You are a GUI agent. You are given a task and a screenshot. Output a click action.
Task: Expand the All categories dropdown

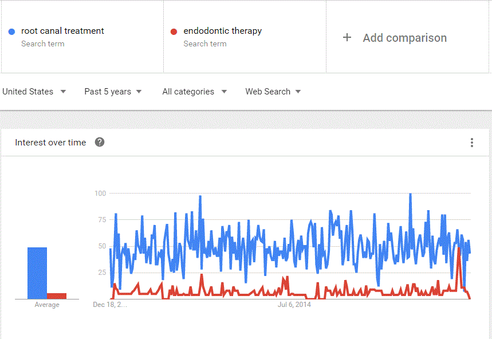tap(195, 92)
